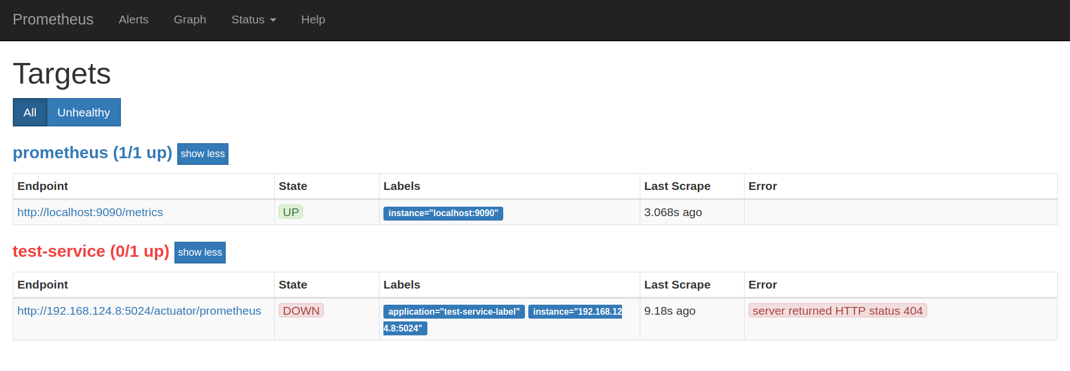1070x371 pixels.
Task: Click the Endpoint header in test-service table
Action: tap(43, 285)
